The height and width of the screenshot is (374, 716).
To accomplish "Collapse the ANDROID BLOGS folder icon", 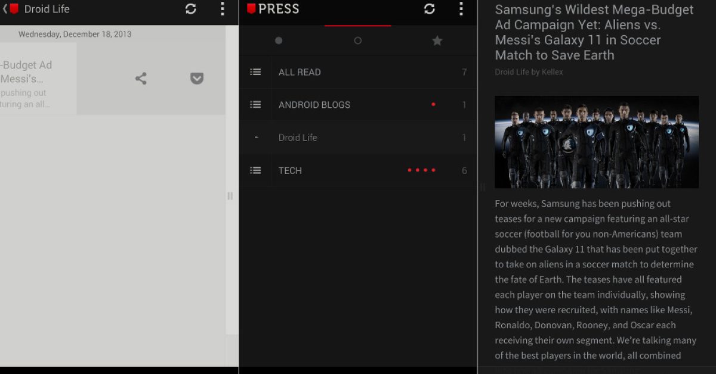I will [x=255, y=105].
